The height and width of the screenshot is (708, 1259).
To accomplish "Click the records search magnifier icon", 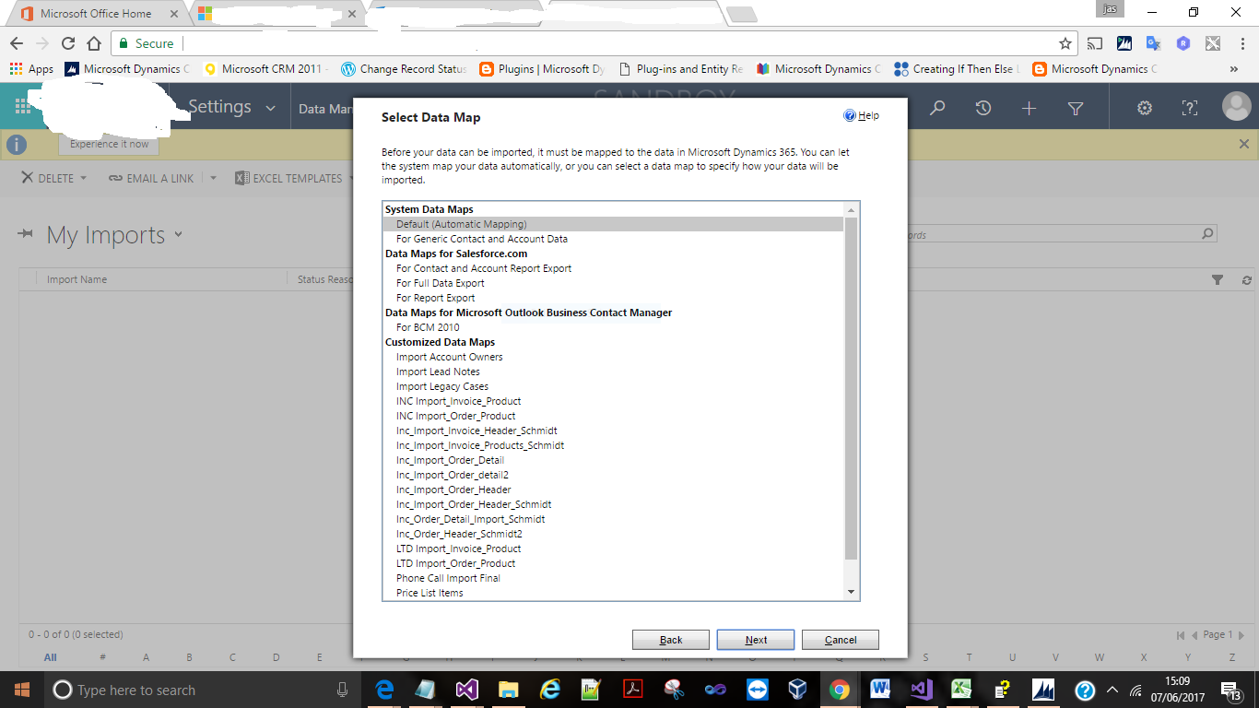I will [1207, 234].
